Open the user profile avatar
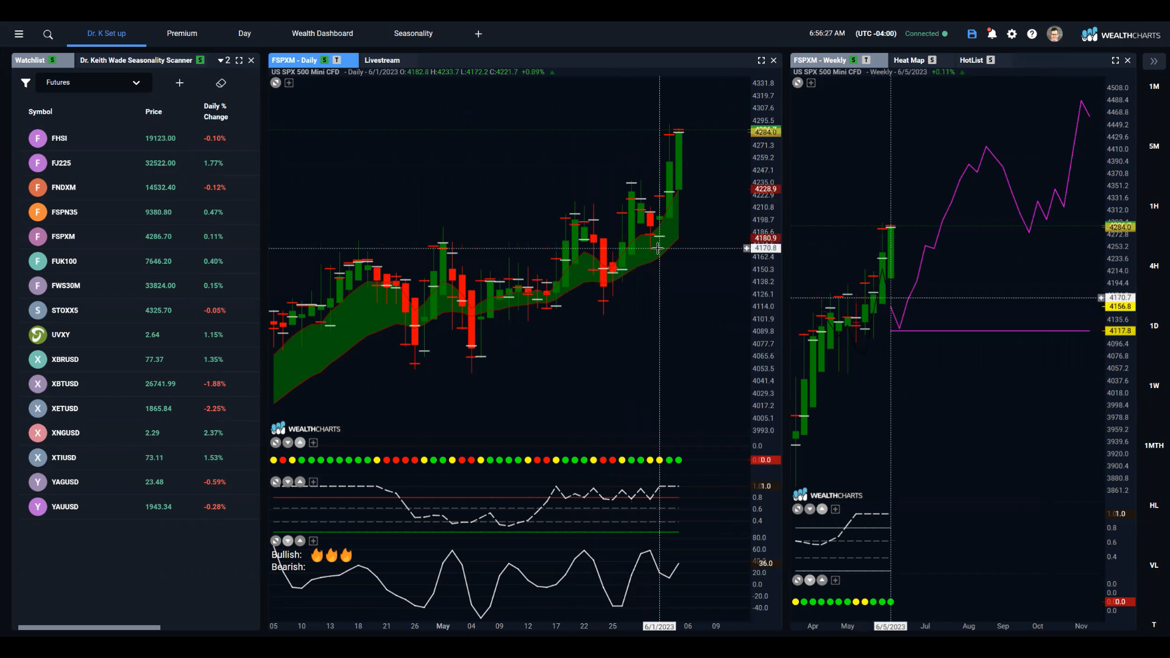The height and width of the screenshot is (658, 1170). (x=1055, y=34)
